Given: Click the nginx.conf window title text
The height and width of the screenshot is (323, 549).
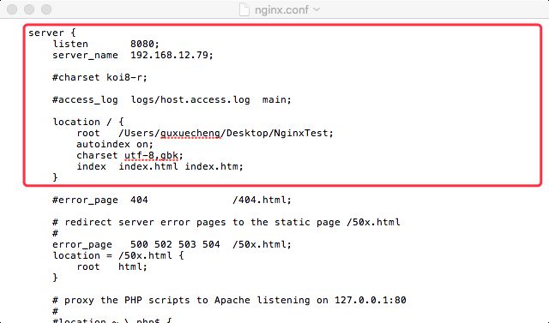Looking at the screenshot, I should pos(281,9).
